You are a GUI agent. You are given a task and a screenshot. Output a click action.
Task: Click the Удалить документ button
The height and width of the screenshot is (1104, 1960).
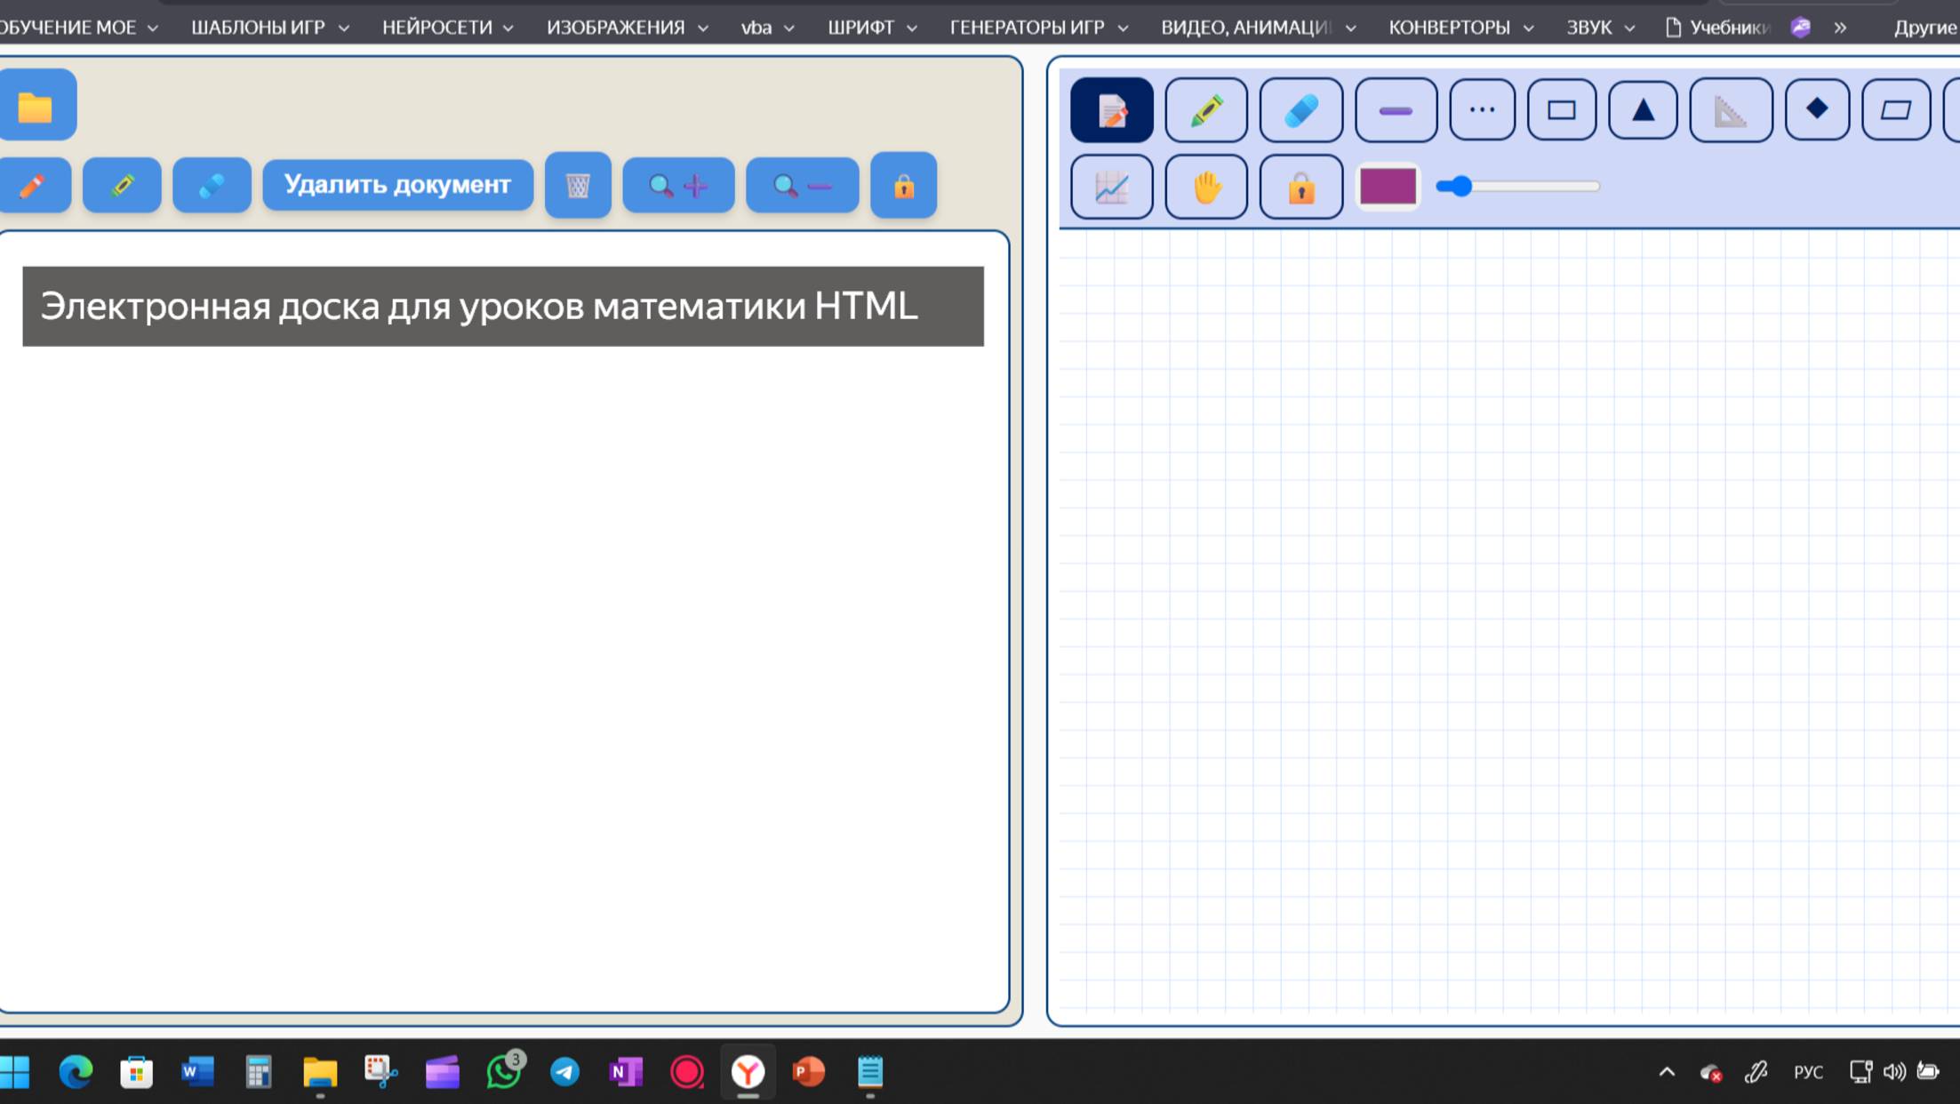click(x=397, y=185)
